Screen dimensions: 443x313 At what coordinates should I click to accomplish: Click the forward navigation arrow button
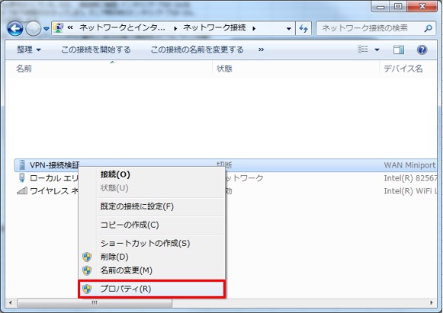[x=34, y=28]
